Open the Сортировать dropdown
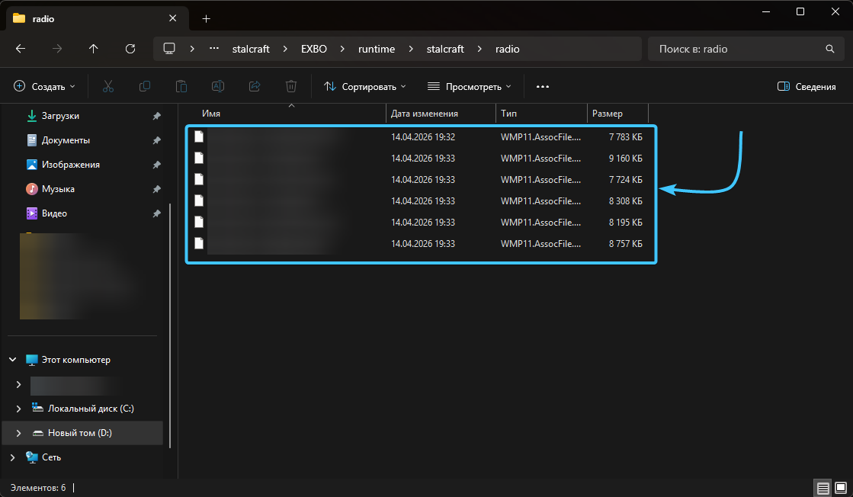Screen dimensions: 853x497 365,87
